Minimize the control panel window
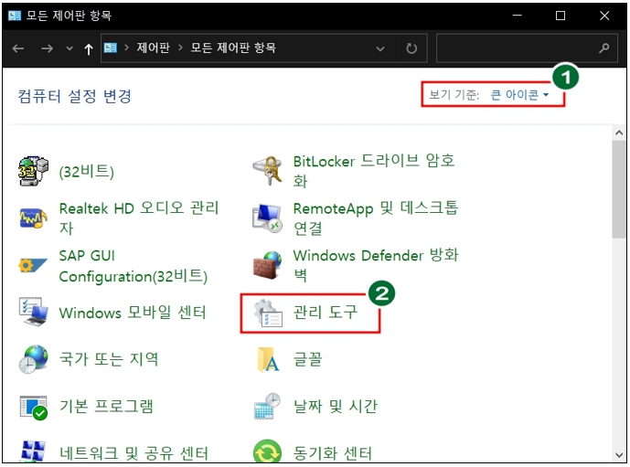Viewport: 630px width, 467px height. [x=518, y=16]
